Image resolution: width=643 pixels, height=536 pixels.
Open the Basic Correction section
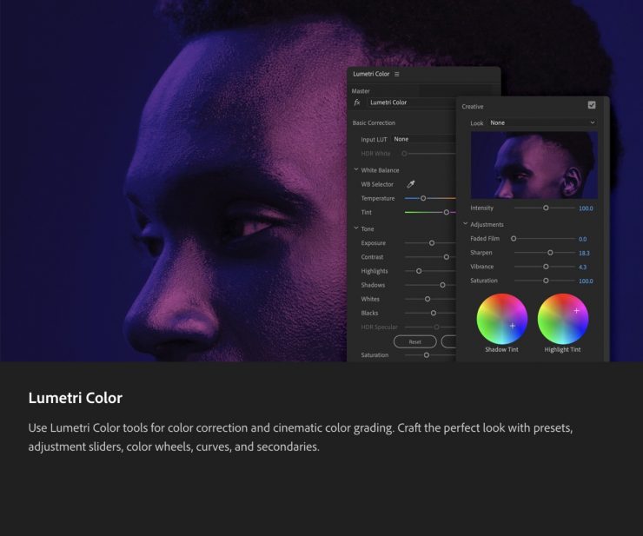pos(374,123)
